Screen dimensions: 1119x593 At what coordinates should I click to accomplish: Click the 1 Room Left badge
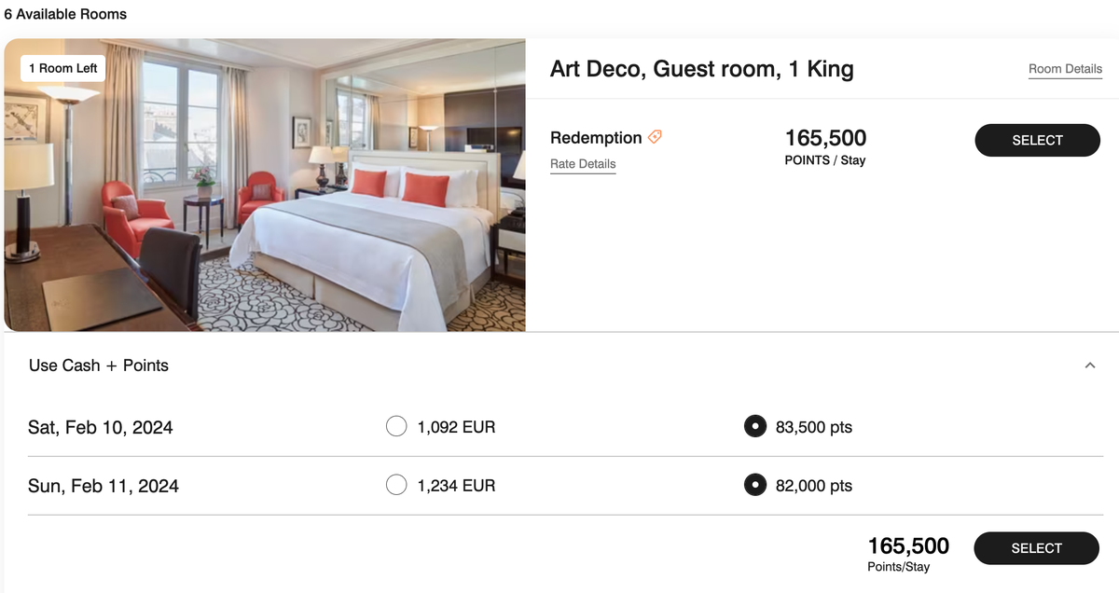tap(61, 68)
